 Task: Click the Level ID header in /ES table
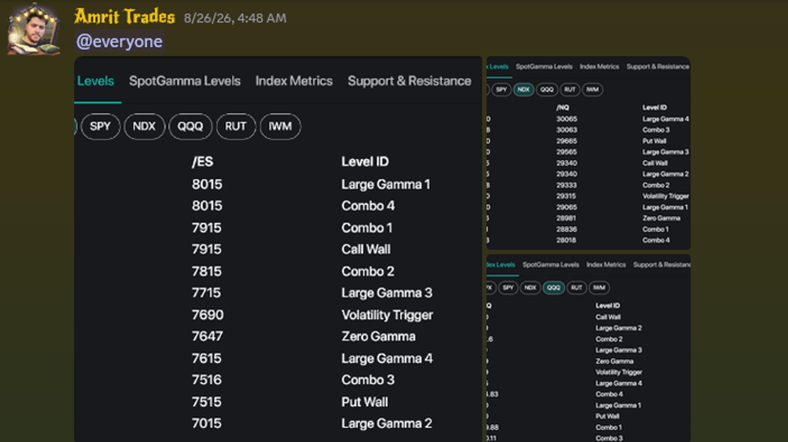(x=365, y=162)
